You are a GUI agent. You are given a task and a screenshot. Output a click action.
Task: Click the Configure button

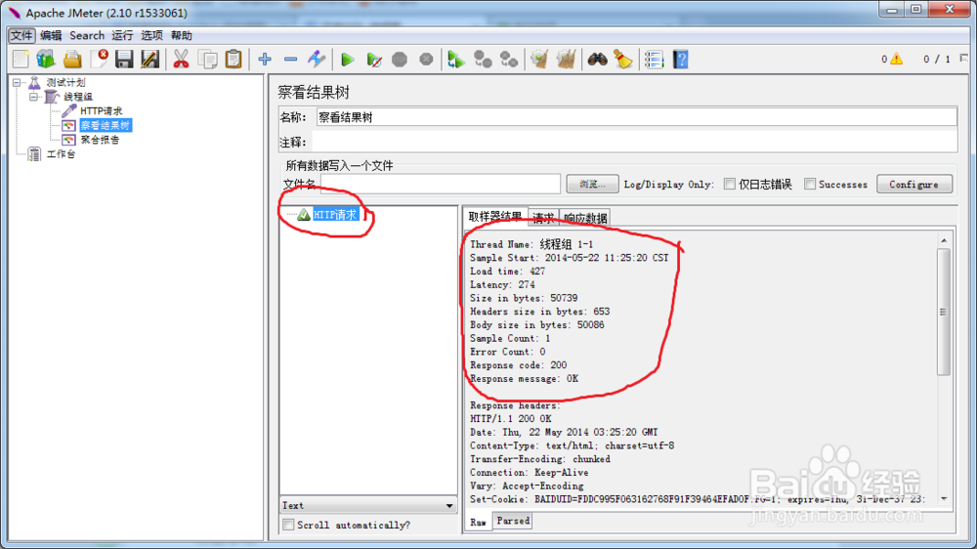914,184
